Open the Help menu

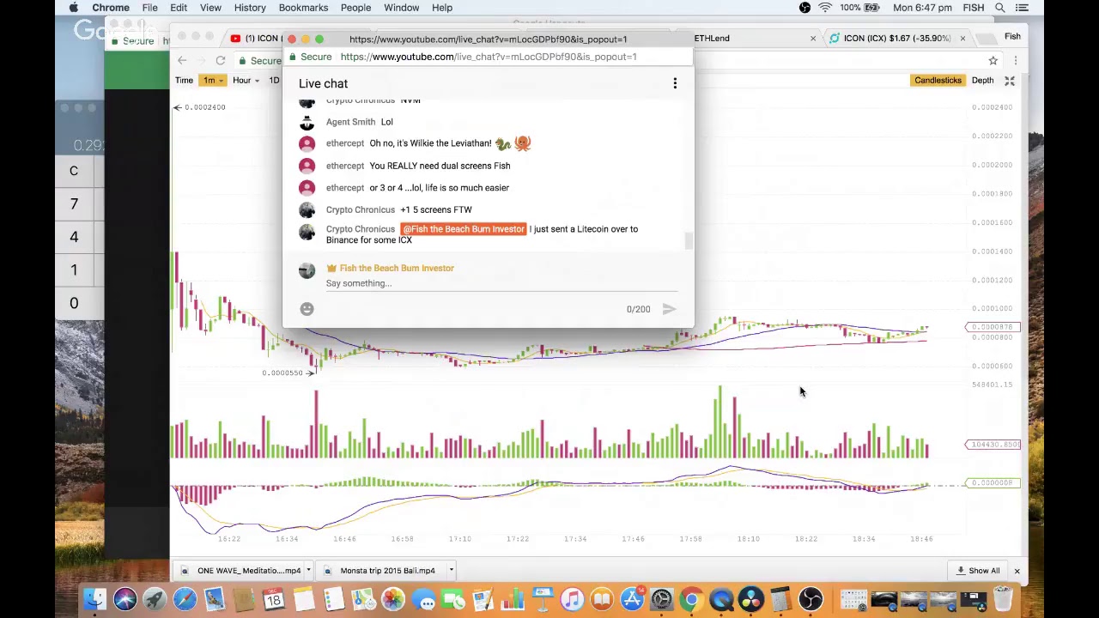click(442, 8)
